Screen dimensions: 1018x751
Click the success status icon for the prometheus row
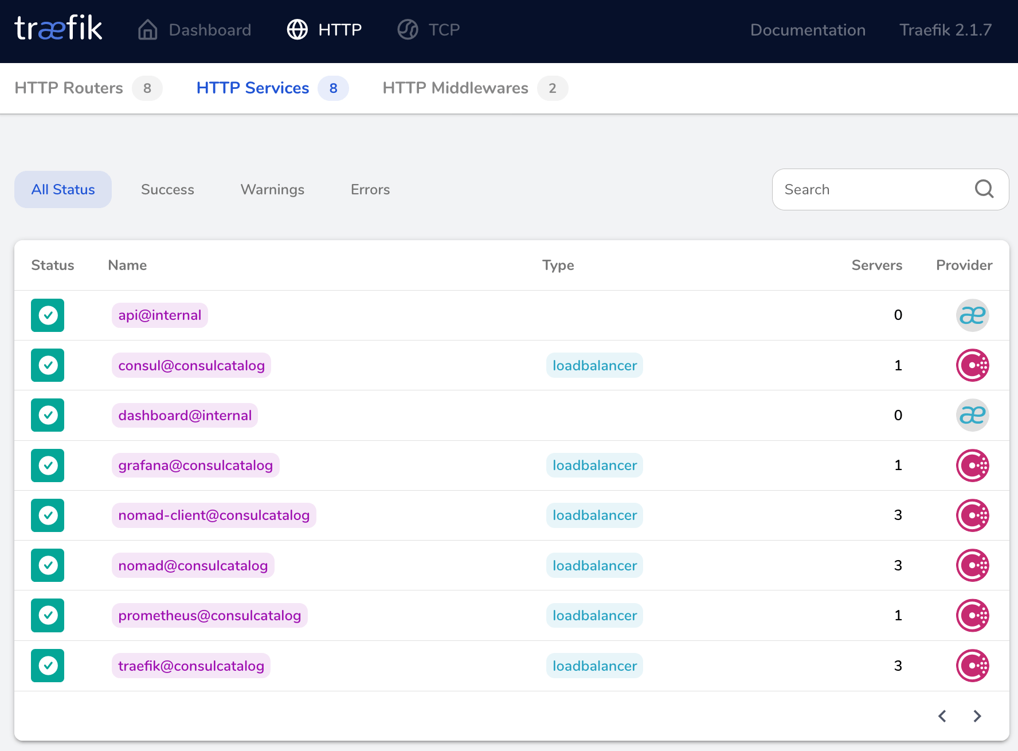pyautogui.click(x=48, y=615)
